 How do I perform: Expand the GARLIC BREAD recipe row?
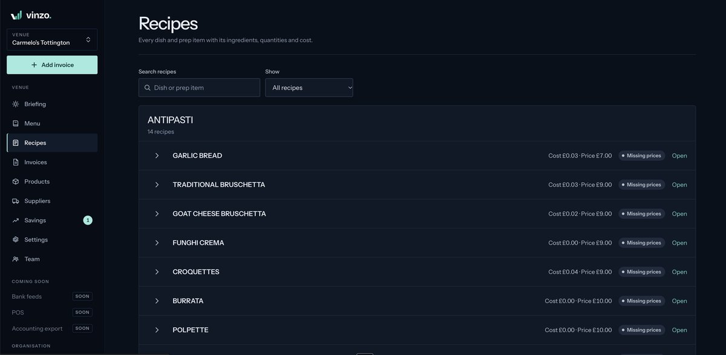pos(157,156)
